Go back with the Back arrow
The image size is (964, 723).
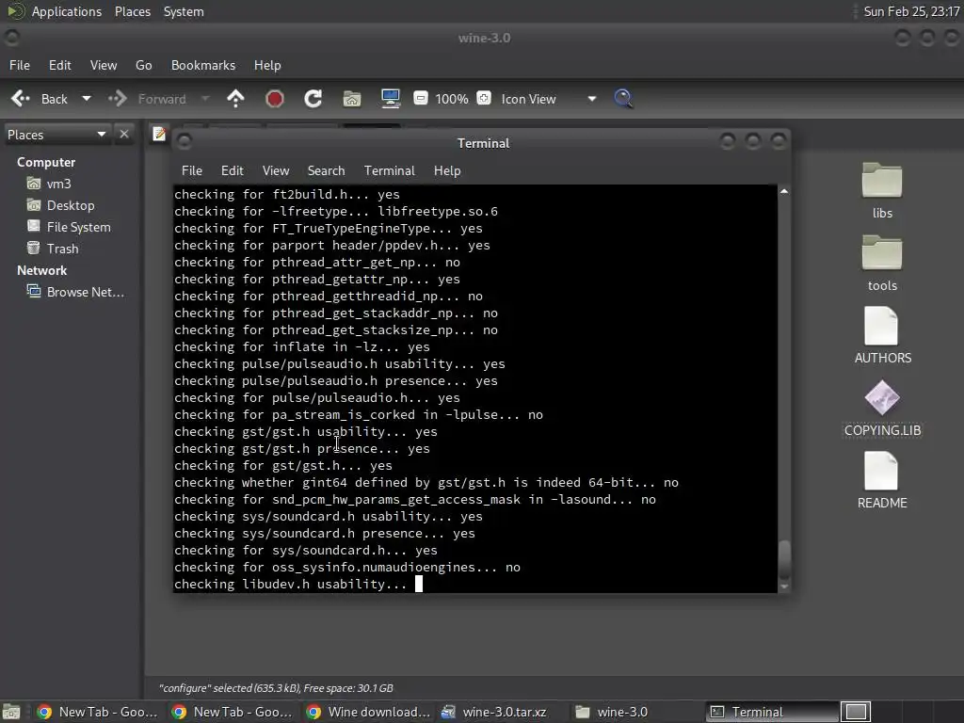click(39, 99)
